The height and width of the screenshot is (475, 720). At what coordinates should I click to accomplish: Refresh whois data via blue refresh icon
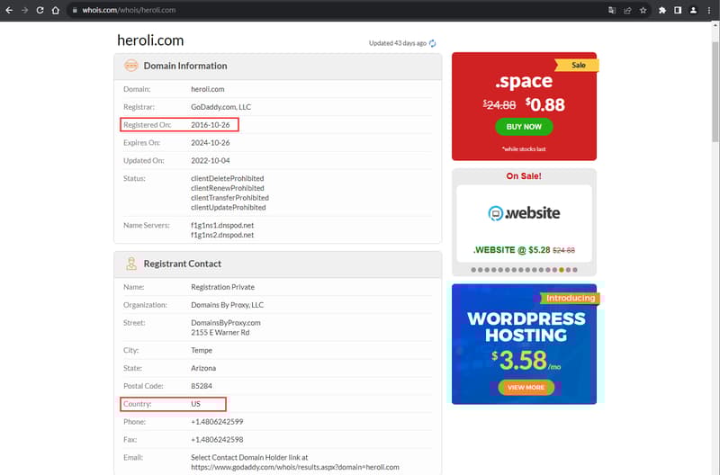[x=433, y=43]
